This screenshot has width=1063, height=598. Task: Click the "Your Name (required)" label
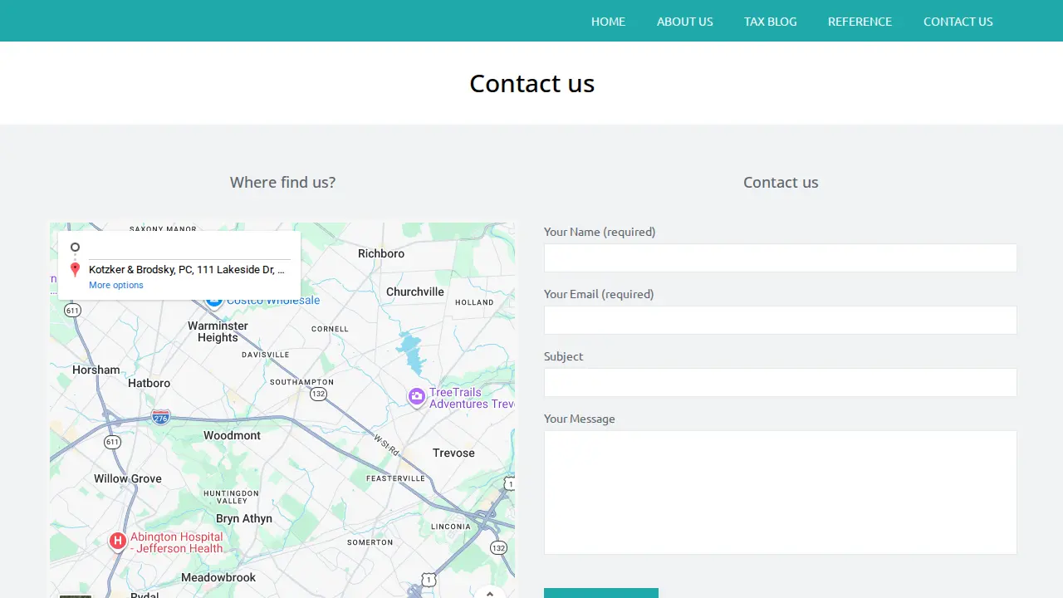(600, 232)
